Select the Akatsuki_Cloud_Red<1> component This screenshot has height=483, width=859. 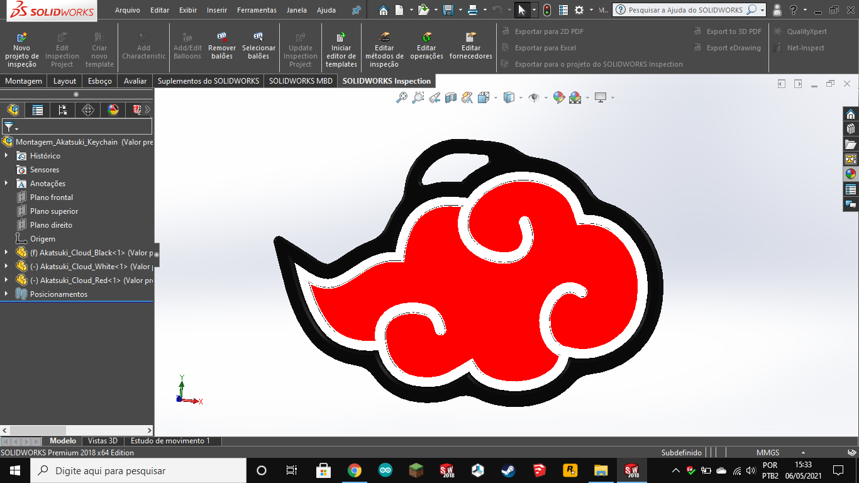pos(84,280)
